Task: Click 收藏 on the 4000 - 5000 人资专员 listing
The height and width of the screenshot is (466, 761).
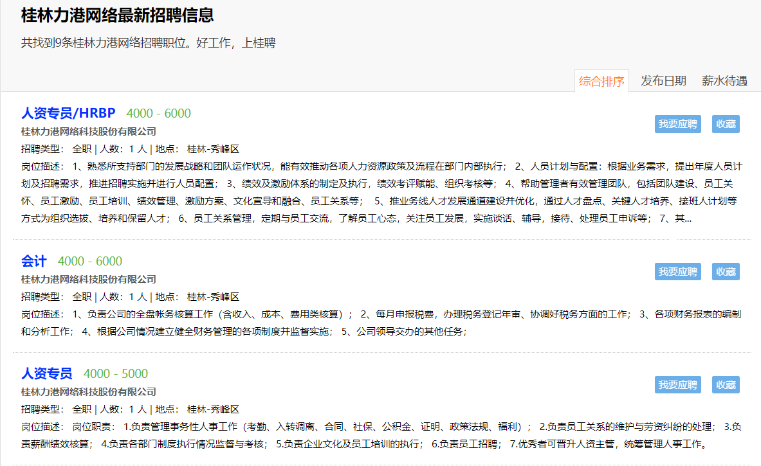Action: [726, 385]
